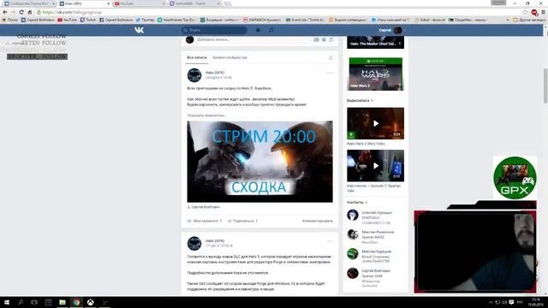Click browser forward arrow
This screenshot has width=548, height=308.
coord(13,12)
